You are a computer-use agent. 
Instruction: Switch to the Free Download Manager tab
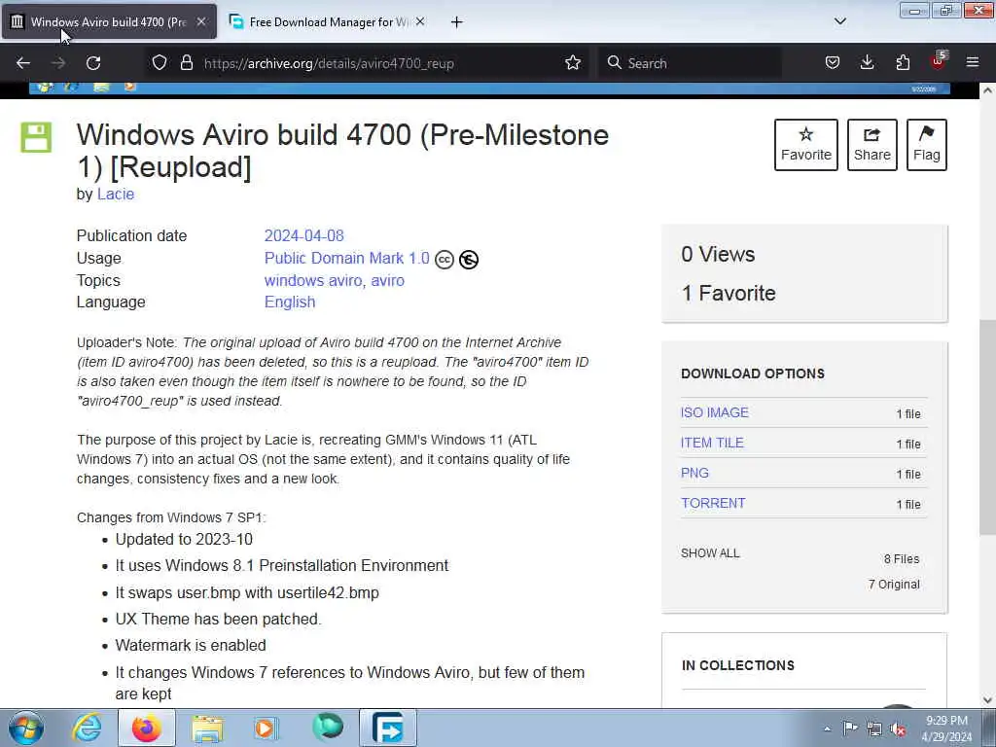coord(327,21)
